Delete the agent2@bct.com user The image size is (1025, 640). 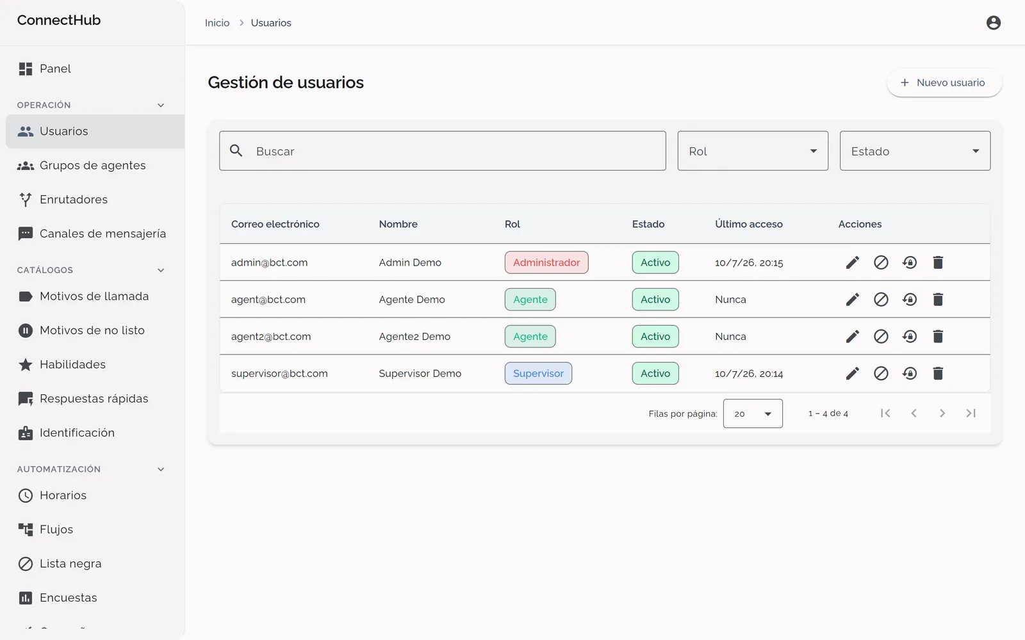pos(938,337)
